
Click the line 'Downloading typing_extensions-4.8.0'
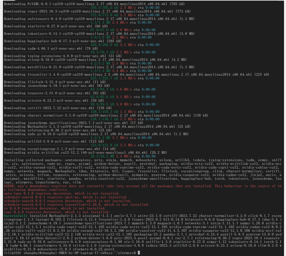point(63,56)
